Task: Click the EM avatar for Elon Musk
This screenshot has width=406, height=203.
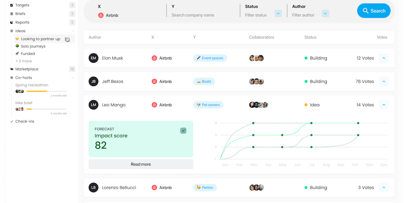Action: [94, 58]
